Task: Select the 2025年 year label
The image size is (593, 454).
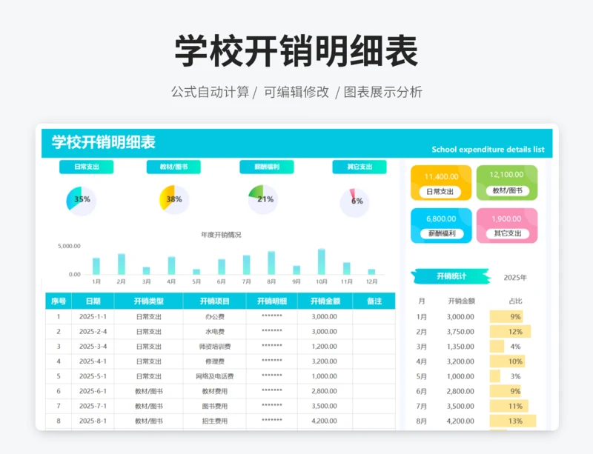Action: [x=515, y=278]
